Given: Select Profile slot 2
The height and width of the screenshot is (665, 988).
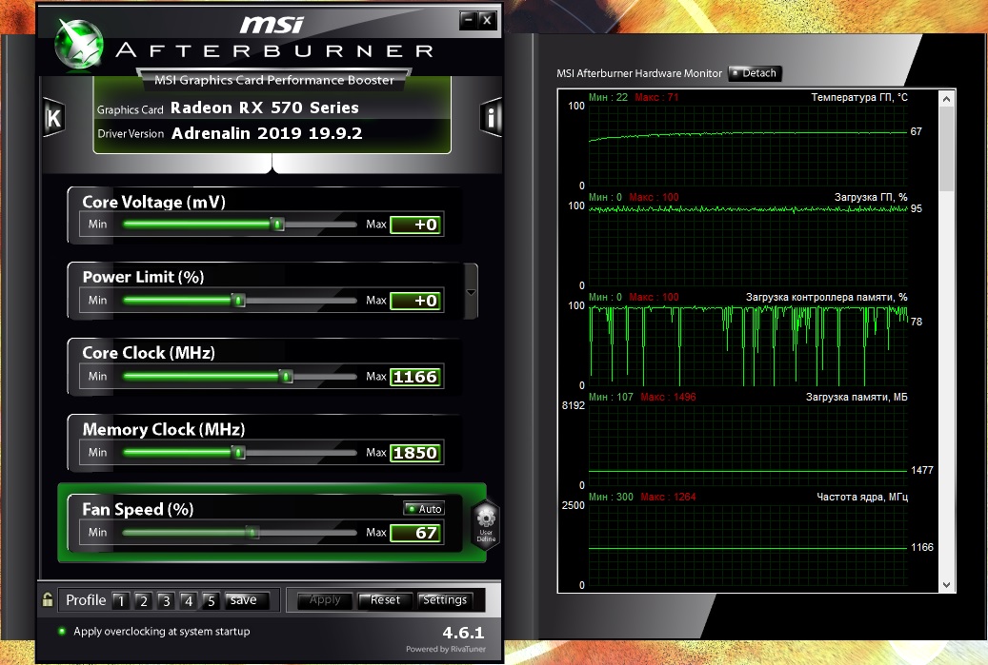Looking at the screenshot, I should 144,601.
